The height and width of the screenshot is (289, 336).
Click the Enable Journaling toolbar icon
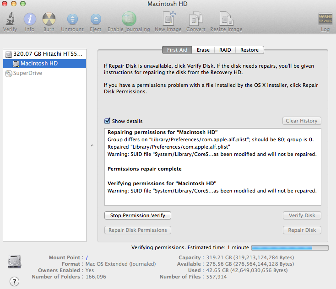129,19
